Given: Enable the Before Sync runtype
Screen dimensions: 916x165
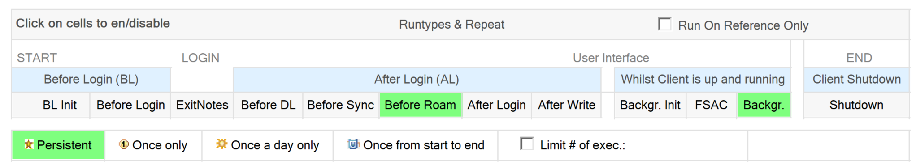Looking at the screenshot, I should point(341,105).
